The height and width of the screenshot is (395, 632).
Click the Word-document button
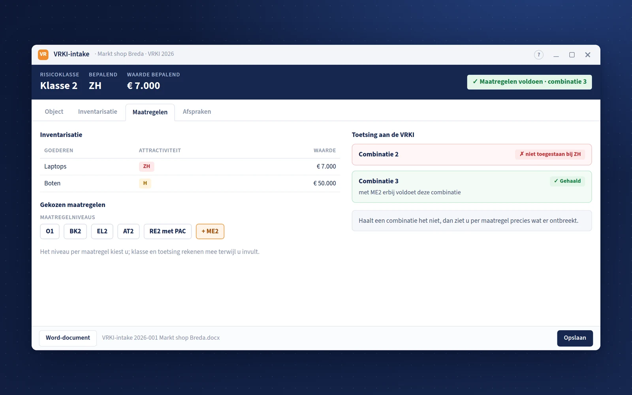(68, 338)
